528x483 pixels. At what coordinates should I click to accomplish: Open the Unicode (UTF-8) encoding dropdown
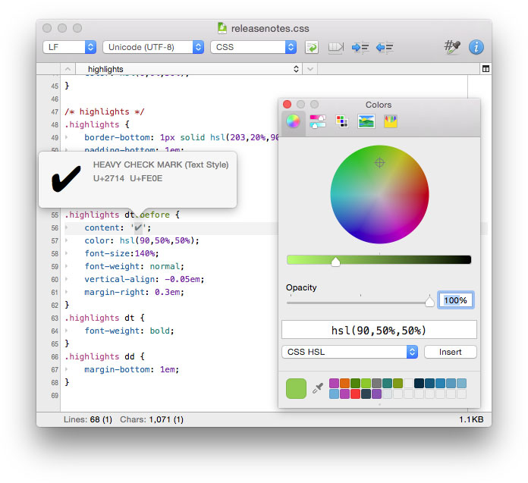coord(153,47)
